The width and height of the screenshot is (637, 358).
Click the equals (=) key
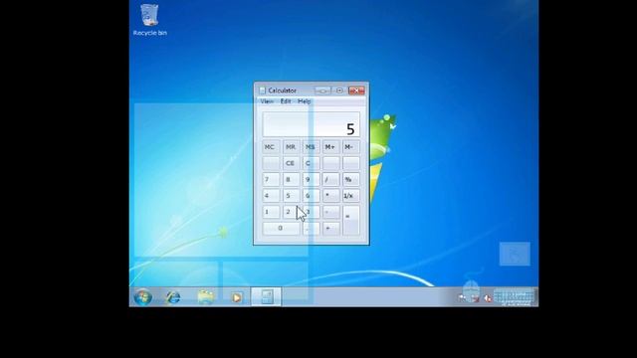click(x=350, y=220)
